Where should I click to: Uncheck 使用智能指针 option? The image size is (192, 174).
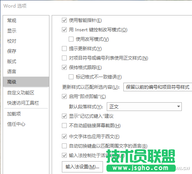coord(64,20)
